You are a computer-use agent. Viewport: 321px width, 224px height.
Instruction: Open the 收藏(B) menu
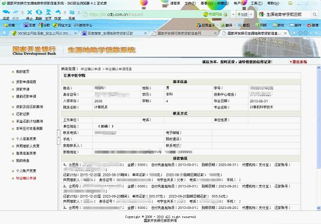pos(223,3)
